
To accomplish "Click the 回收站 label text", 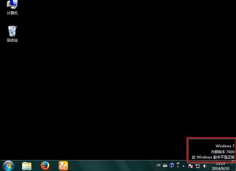I will [x=12, y=40].
